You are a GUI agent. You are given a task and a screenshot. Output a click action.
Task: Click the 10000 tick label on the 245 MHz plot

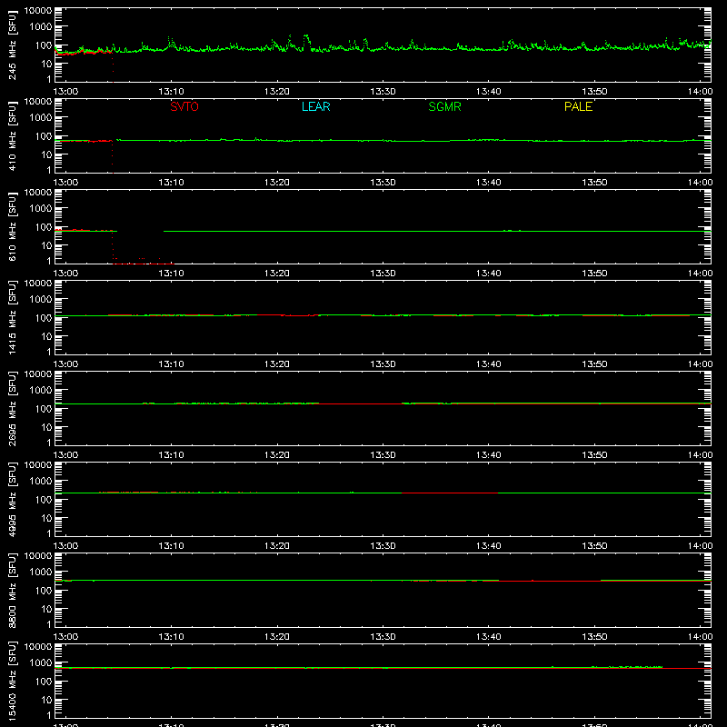pos(38,10)
